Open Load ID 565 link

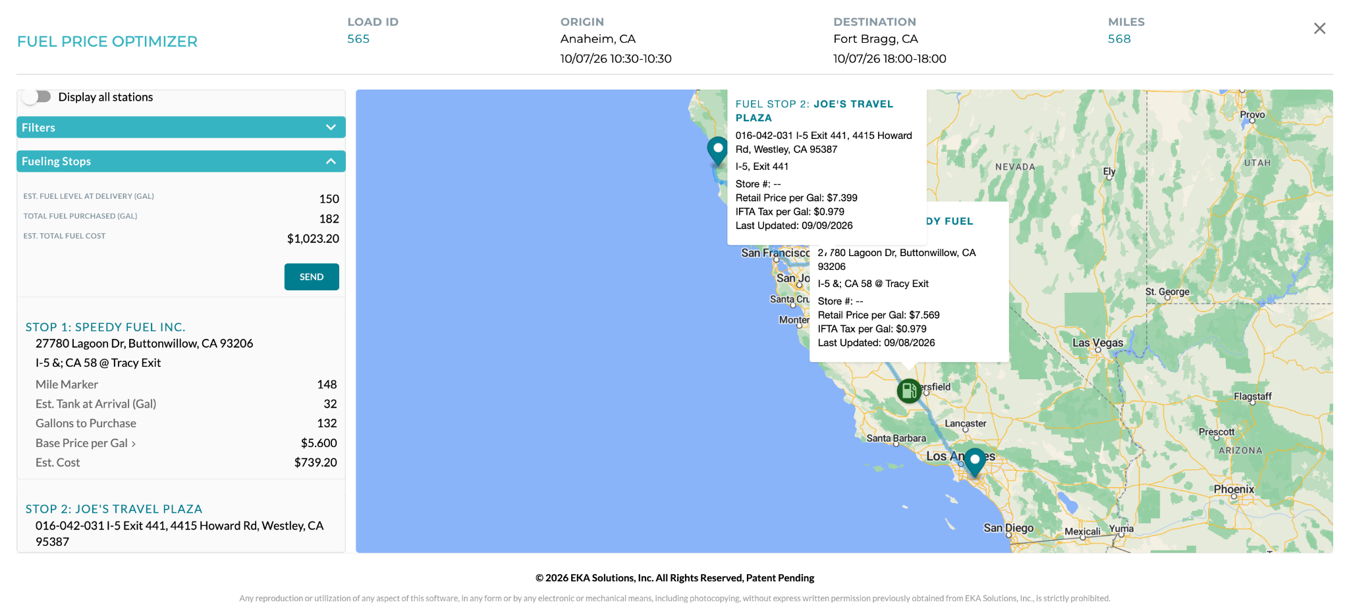coord(358,39)
